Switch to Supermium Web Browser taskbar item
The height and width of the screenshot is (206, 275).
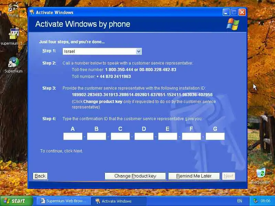63,201
